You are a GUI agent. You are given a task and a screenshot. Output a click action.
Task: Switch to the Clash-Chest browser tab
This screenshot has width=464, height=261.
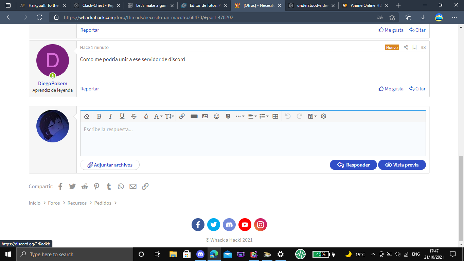point(97,5)
